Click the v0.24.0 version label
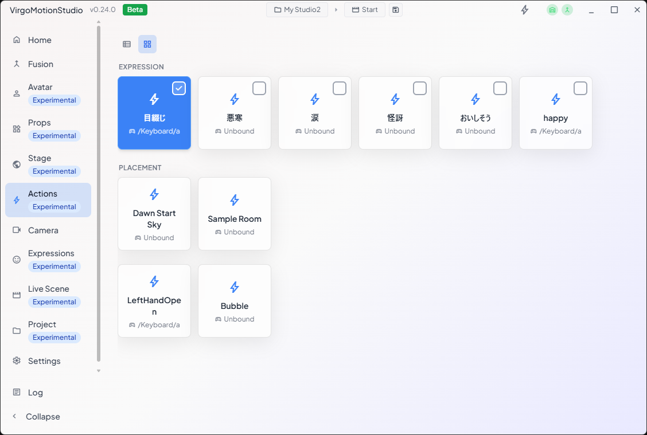Screen dimensions: 647x435 [x=103, y=10]
